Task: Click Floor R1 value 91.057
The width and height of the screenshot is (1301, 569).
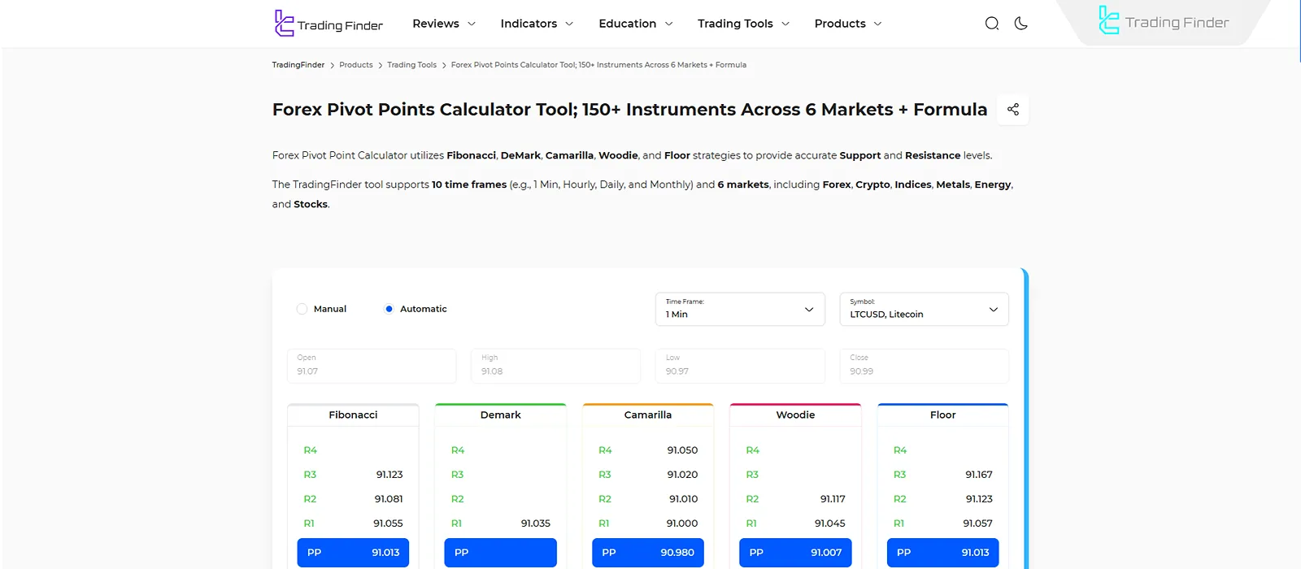Action: point(978,523)
